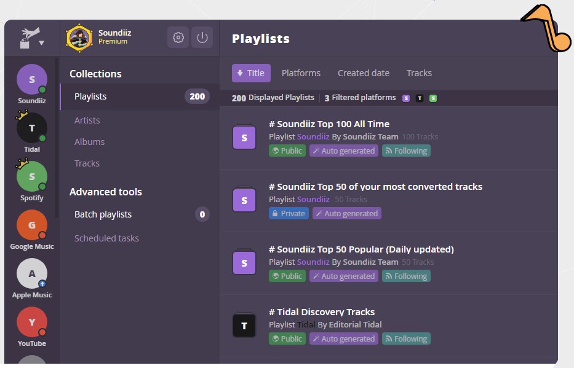Viewport: 574px width, 368px height.
Task: Click Soundiiz link in Top 100 All Time row
Action: [x=313, y=136]
